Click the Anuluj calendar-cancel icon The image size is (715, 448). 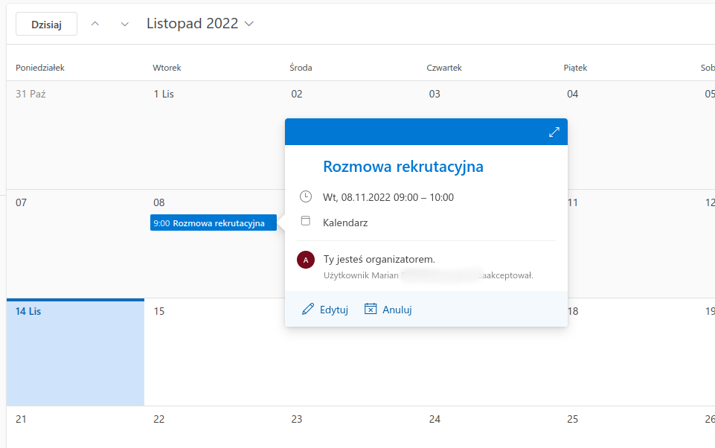tap(371, 310)
